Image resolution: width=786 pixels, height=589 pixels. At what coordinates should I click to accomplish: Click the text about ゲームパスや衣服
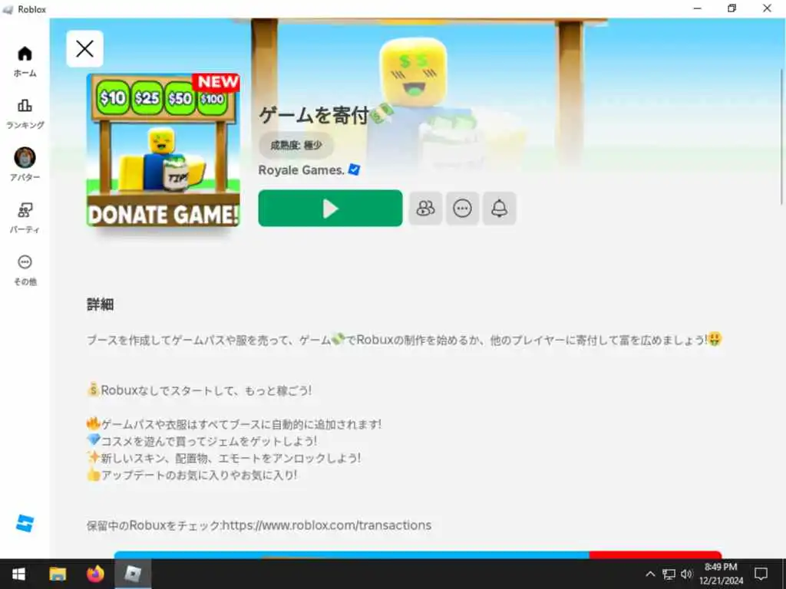(233, 424)
